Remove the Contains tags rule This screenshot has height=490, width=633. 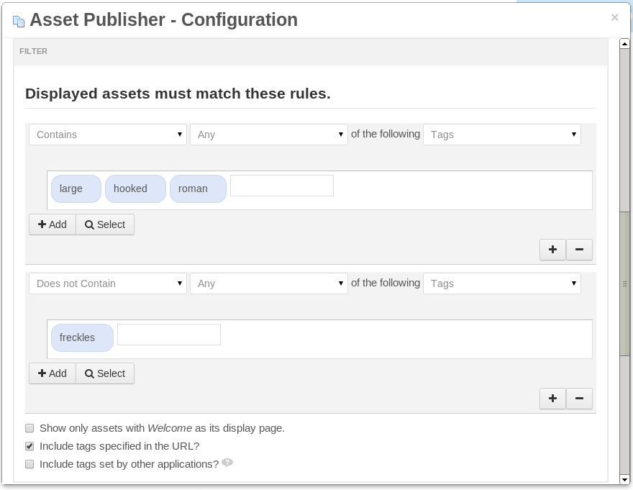click(579, 250)
